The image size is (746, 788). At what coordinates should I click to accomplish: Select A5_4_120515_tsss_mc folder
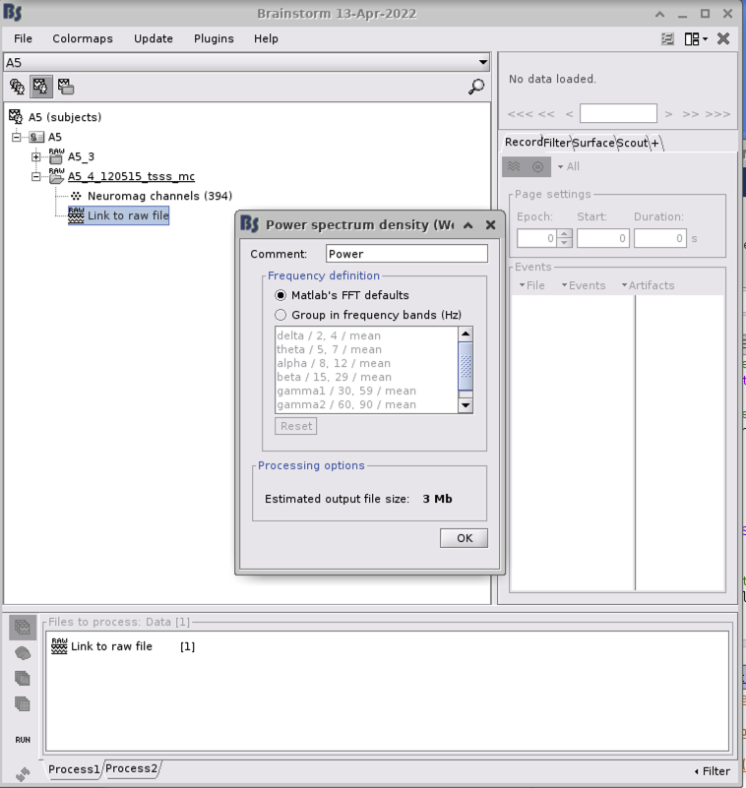coord(131,176)
